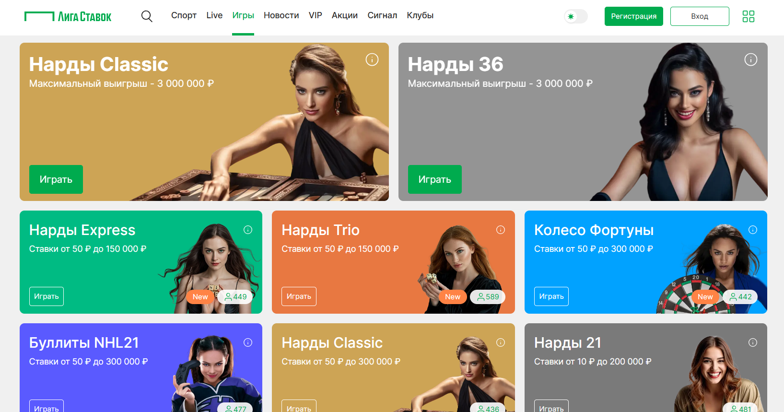
Task: Open the Спорт menu item
Action: click(184, 15)
